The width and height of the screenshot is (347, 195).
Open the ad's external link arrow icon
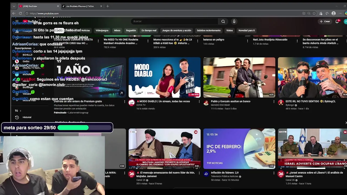(x=121, y=93)
